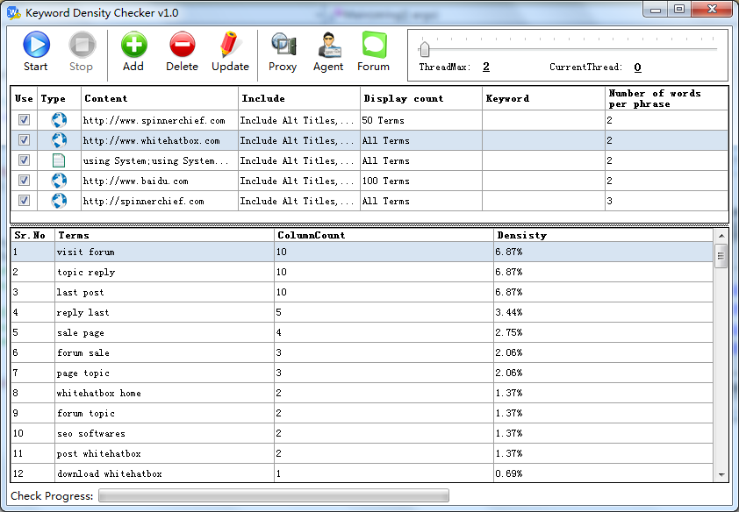Uncheck the spinnerchief.com row Use checkbox
This screenshot has width=739, height=512.
(x=24, y=120)
